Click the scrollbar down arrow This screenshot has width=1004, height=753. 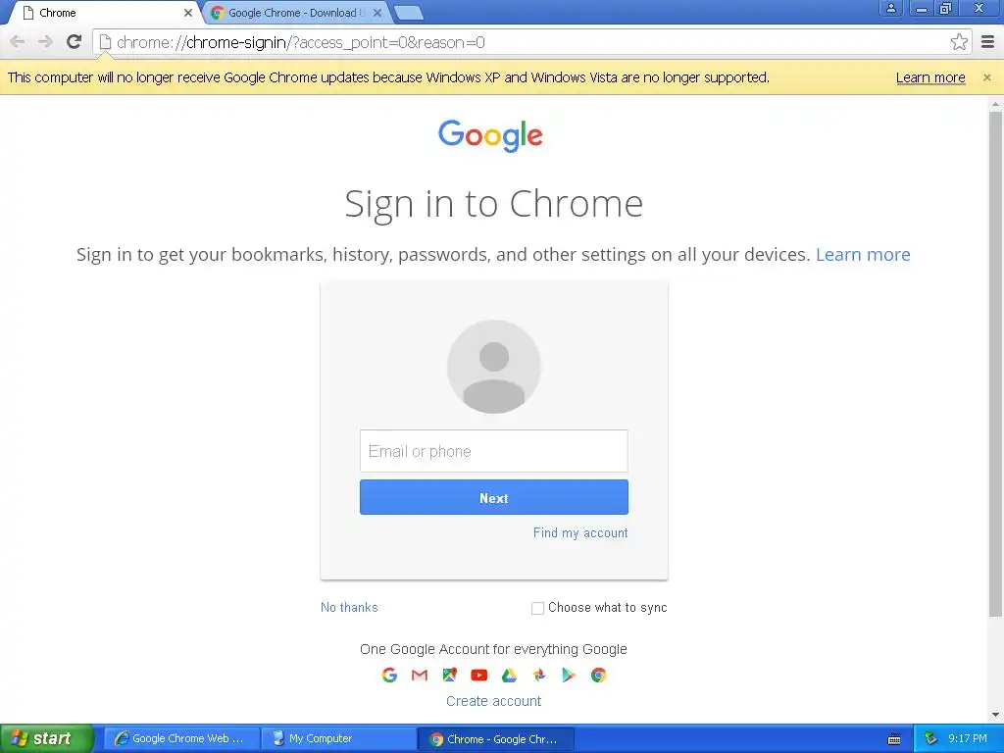(x=995, y=715)
